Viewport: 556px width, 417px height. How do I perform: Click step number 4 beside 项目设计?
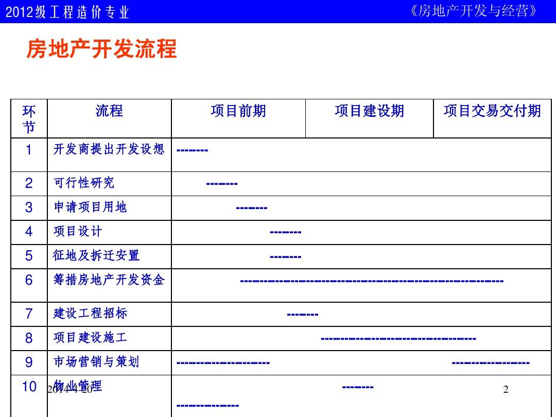(x=29, y=232)
